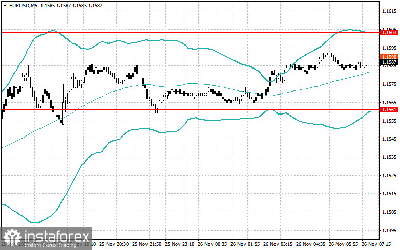Click the 1.1525 price axis value
400x250 pixels.
click(x=389, y=176)
